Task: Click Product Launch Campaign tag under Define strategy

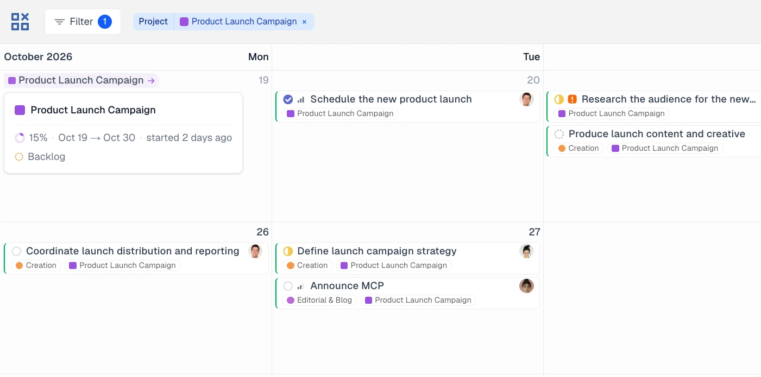Action: coord(393,265)
